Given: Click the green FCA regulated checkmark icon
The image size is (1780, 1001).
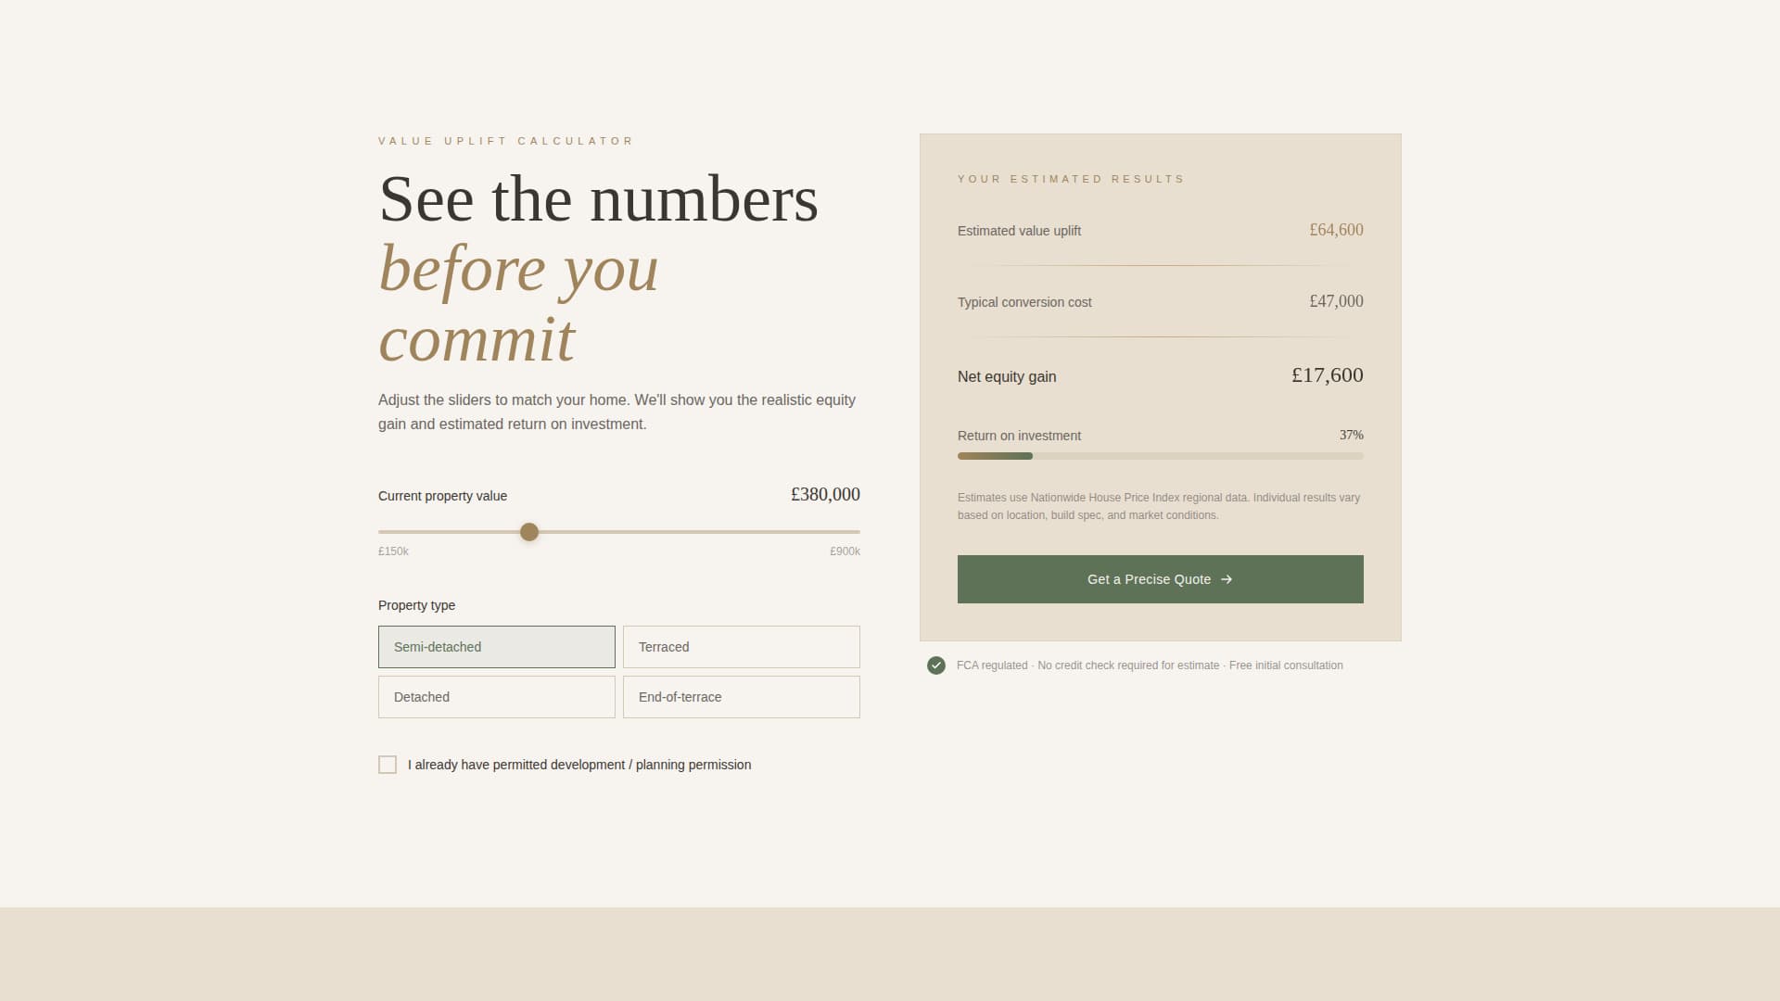Looking at the screenshot, I should (x=936, y=665).
